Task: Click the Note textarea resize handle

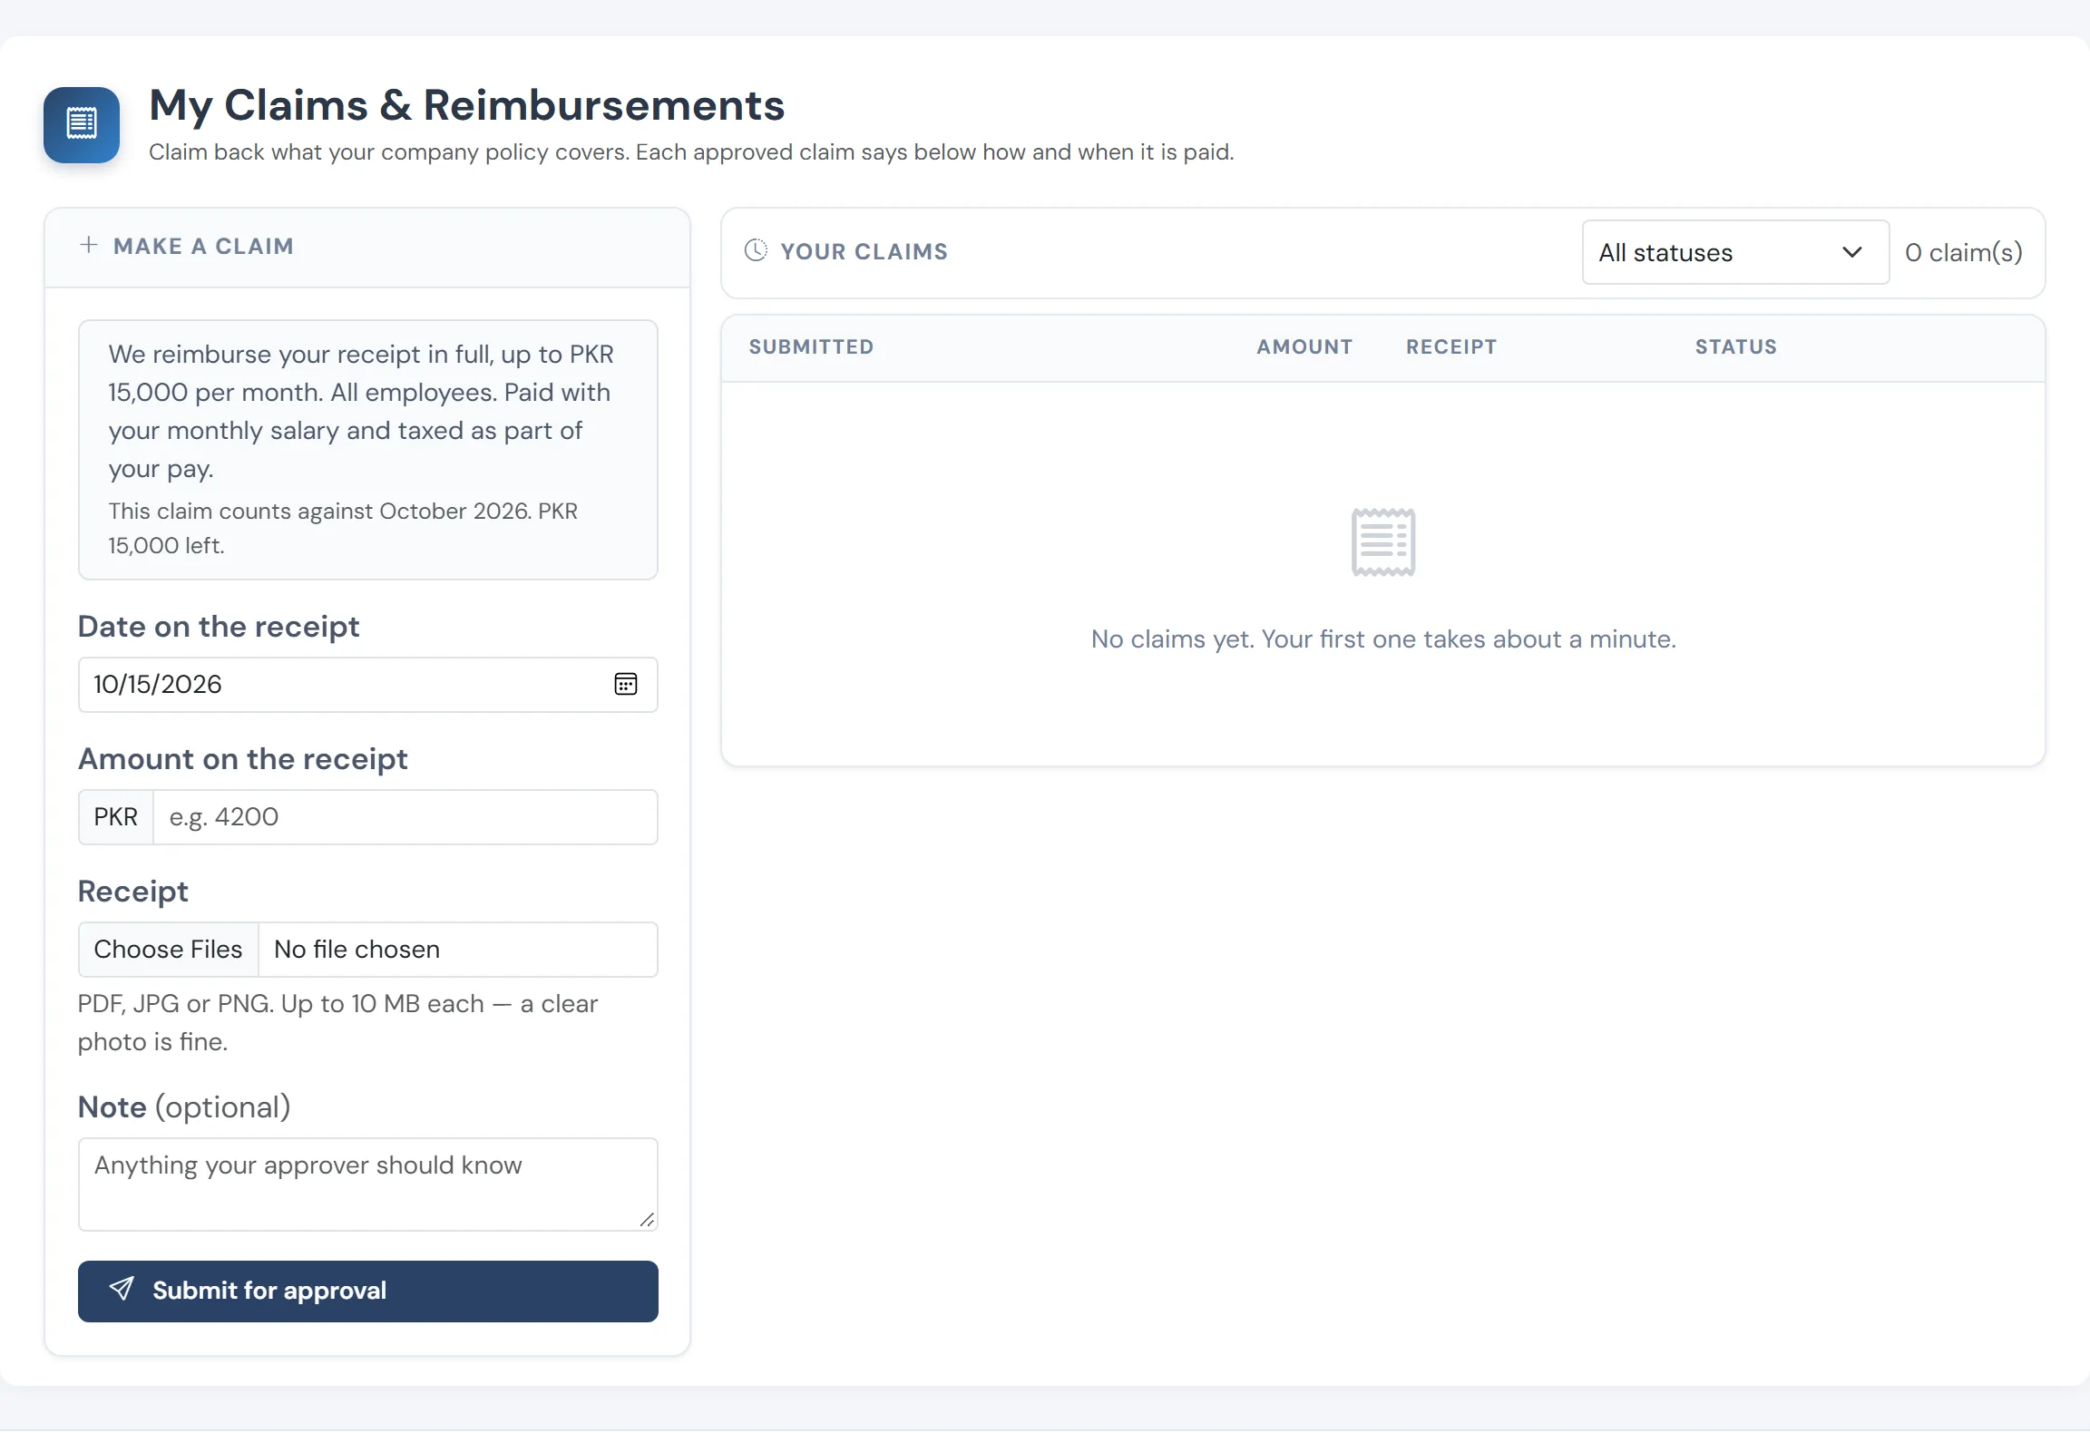Action: tap(647, 1220)
